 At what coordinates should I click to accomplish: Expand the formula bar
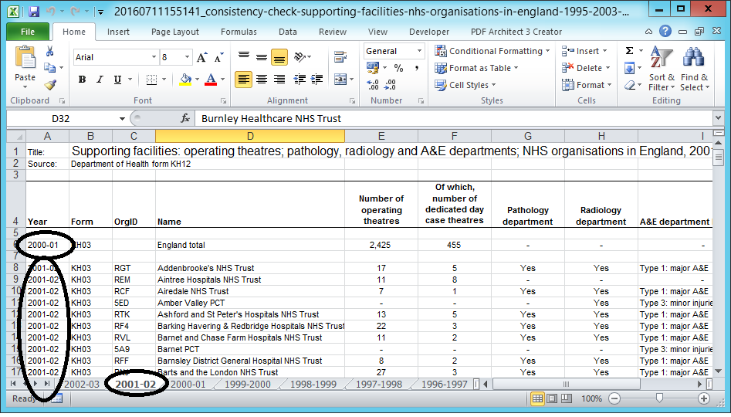tap(719, 118)
